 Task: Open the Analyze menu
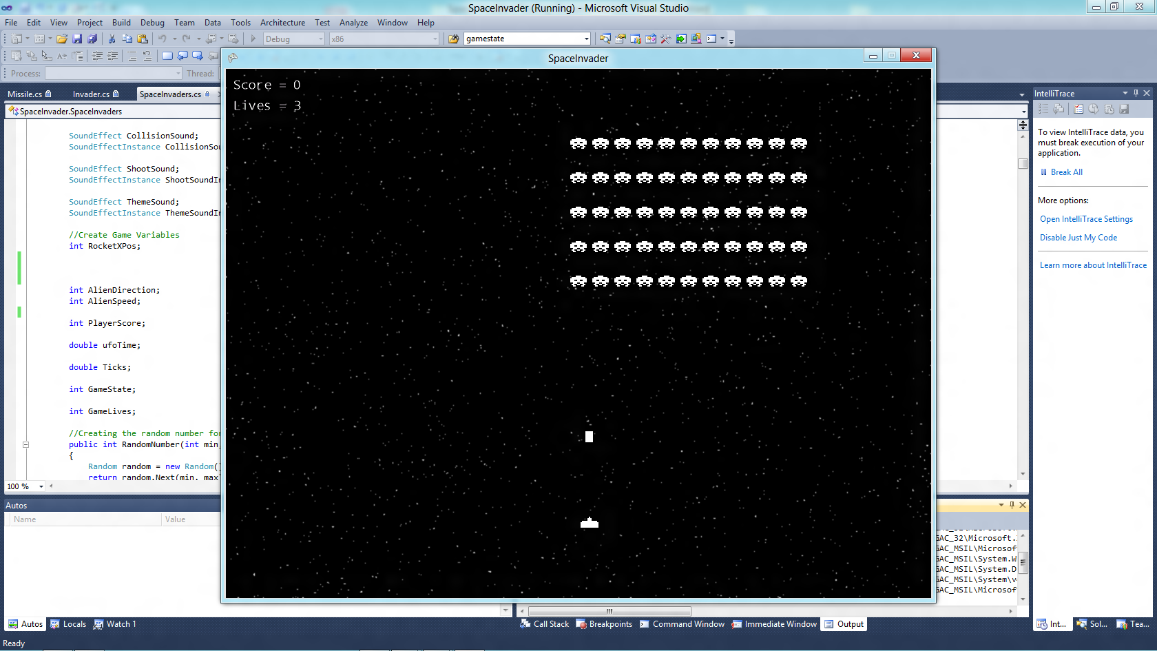[x=353, y=23]
